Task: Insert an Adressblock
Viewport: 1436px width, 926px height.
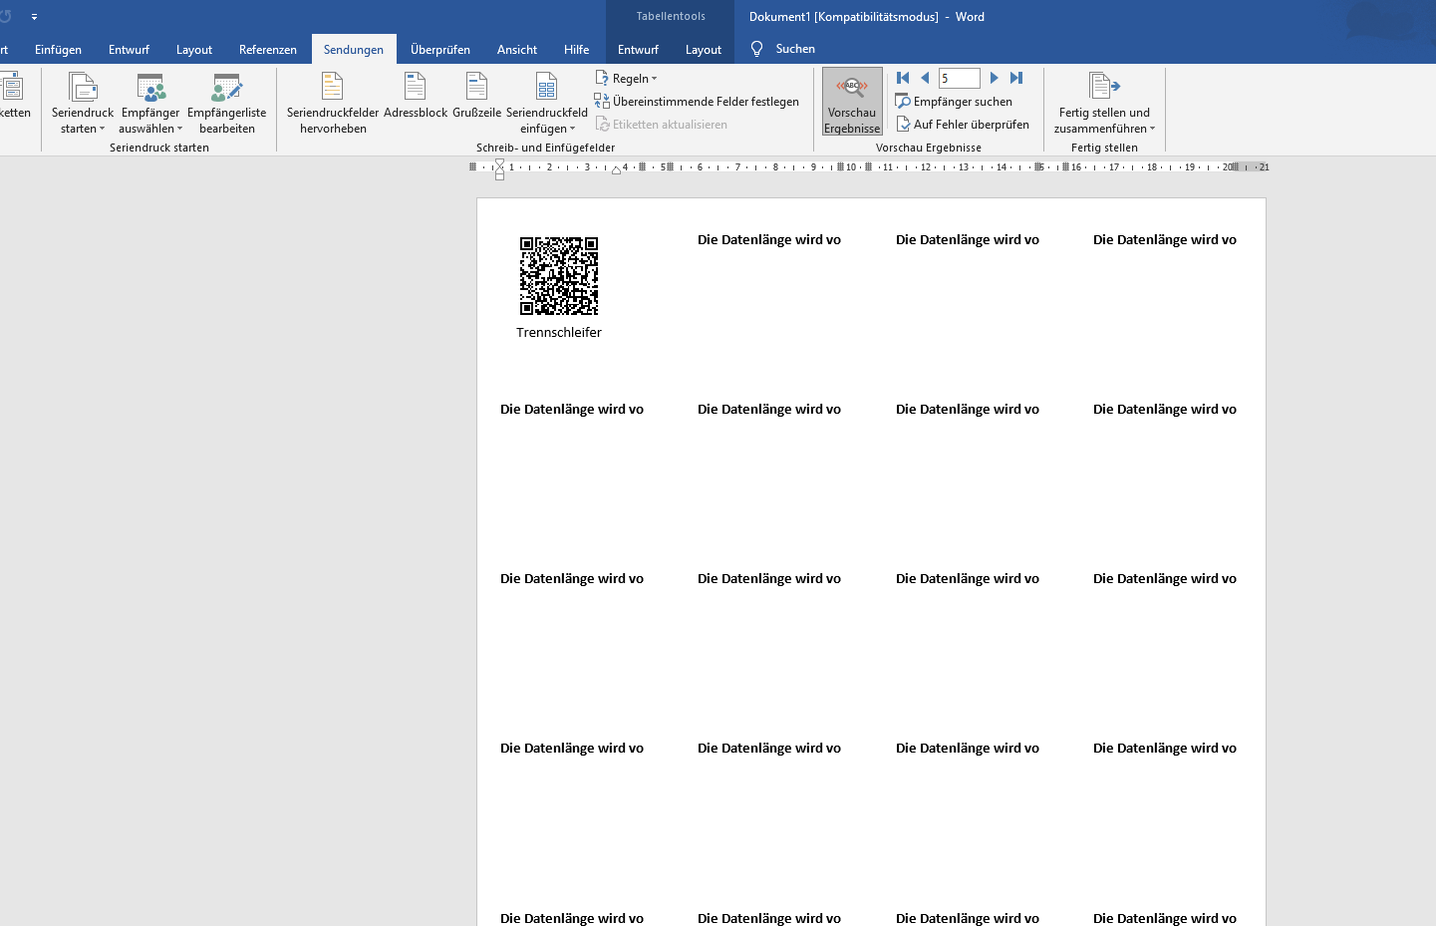Action: tap(416, 97)
